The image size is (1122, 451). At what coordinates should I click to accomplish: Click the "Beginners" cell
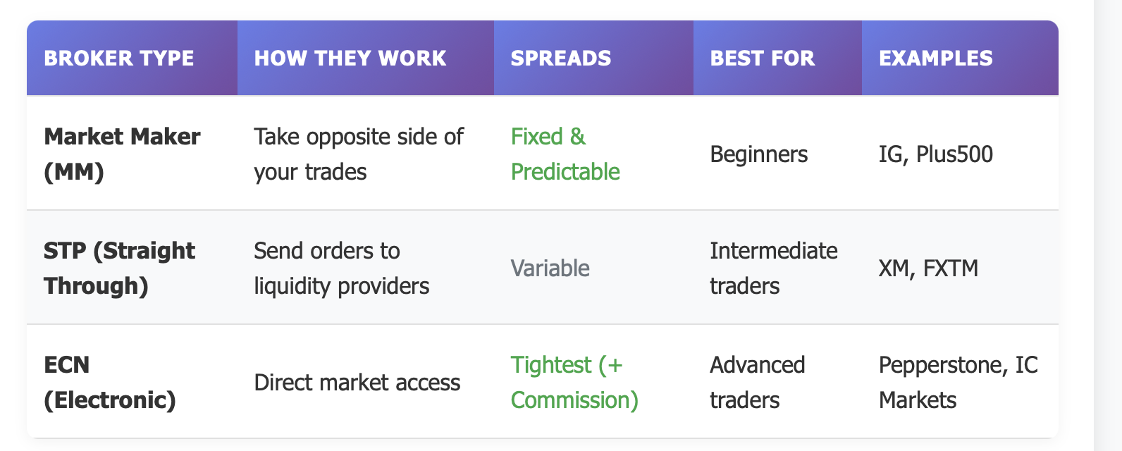pyautogui.click(x=759, y=154)
